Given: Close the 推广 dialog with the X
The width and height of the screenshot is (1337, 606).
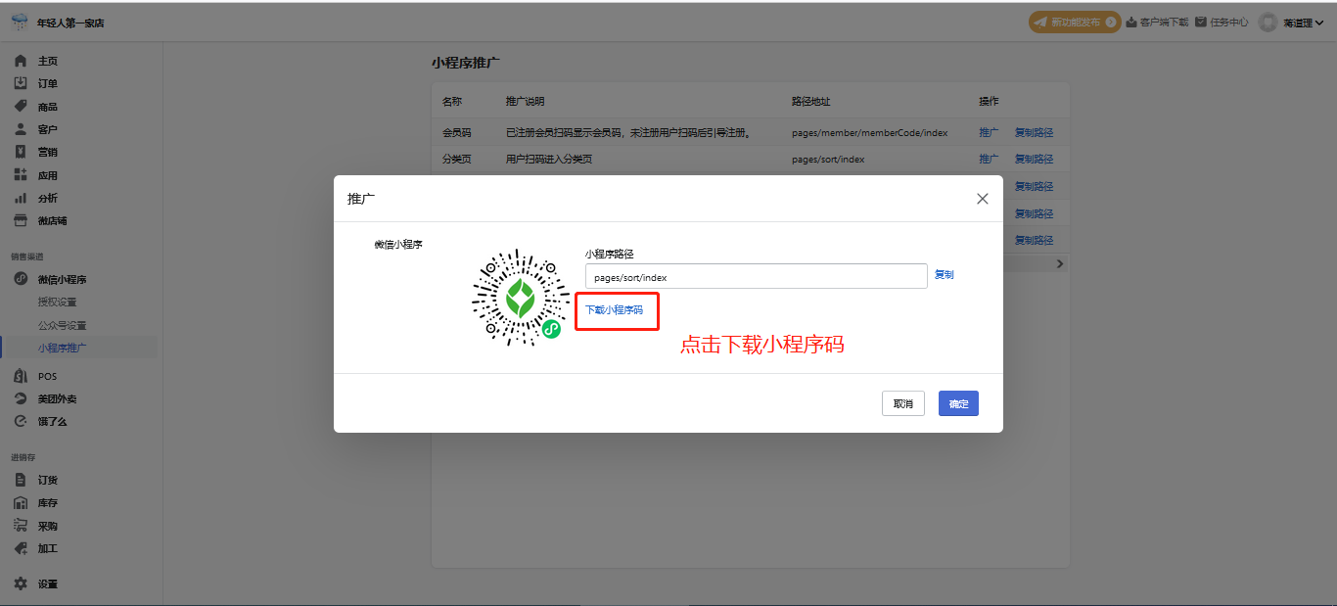Looking at the screenshot, I should [x=983, y=199].
